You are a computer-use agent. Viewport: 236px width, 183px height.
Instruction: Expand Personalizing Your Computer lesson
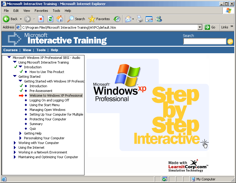point(20,138)
